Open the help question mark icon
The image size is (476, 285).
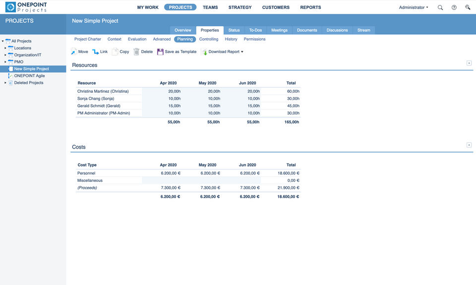tap(454, 7)
